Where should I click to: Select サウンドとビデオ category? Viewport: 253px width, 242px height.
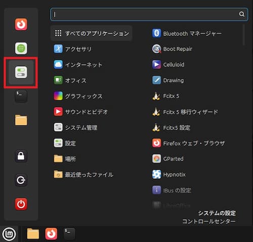[x=81, y=112]
